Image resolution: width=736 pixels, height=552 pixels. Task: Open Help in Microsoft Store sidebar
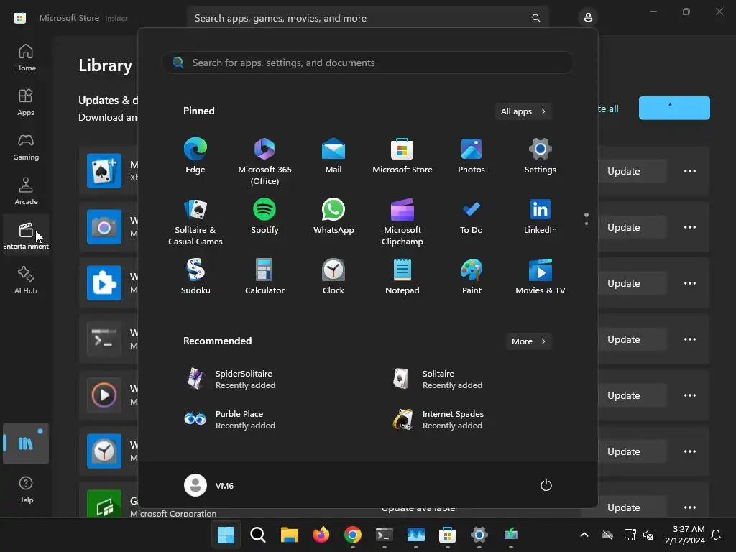pos(26,489)
